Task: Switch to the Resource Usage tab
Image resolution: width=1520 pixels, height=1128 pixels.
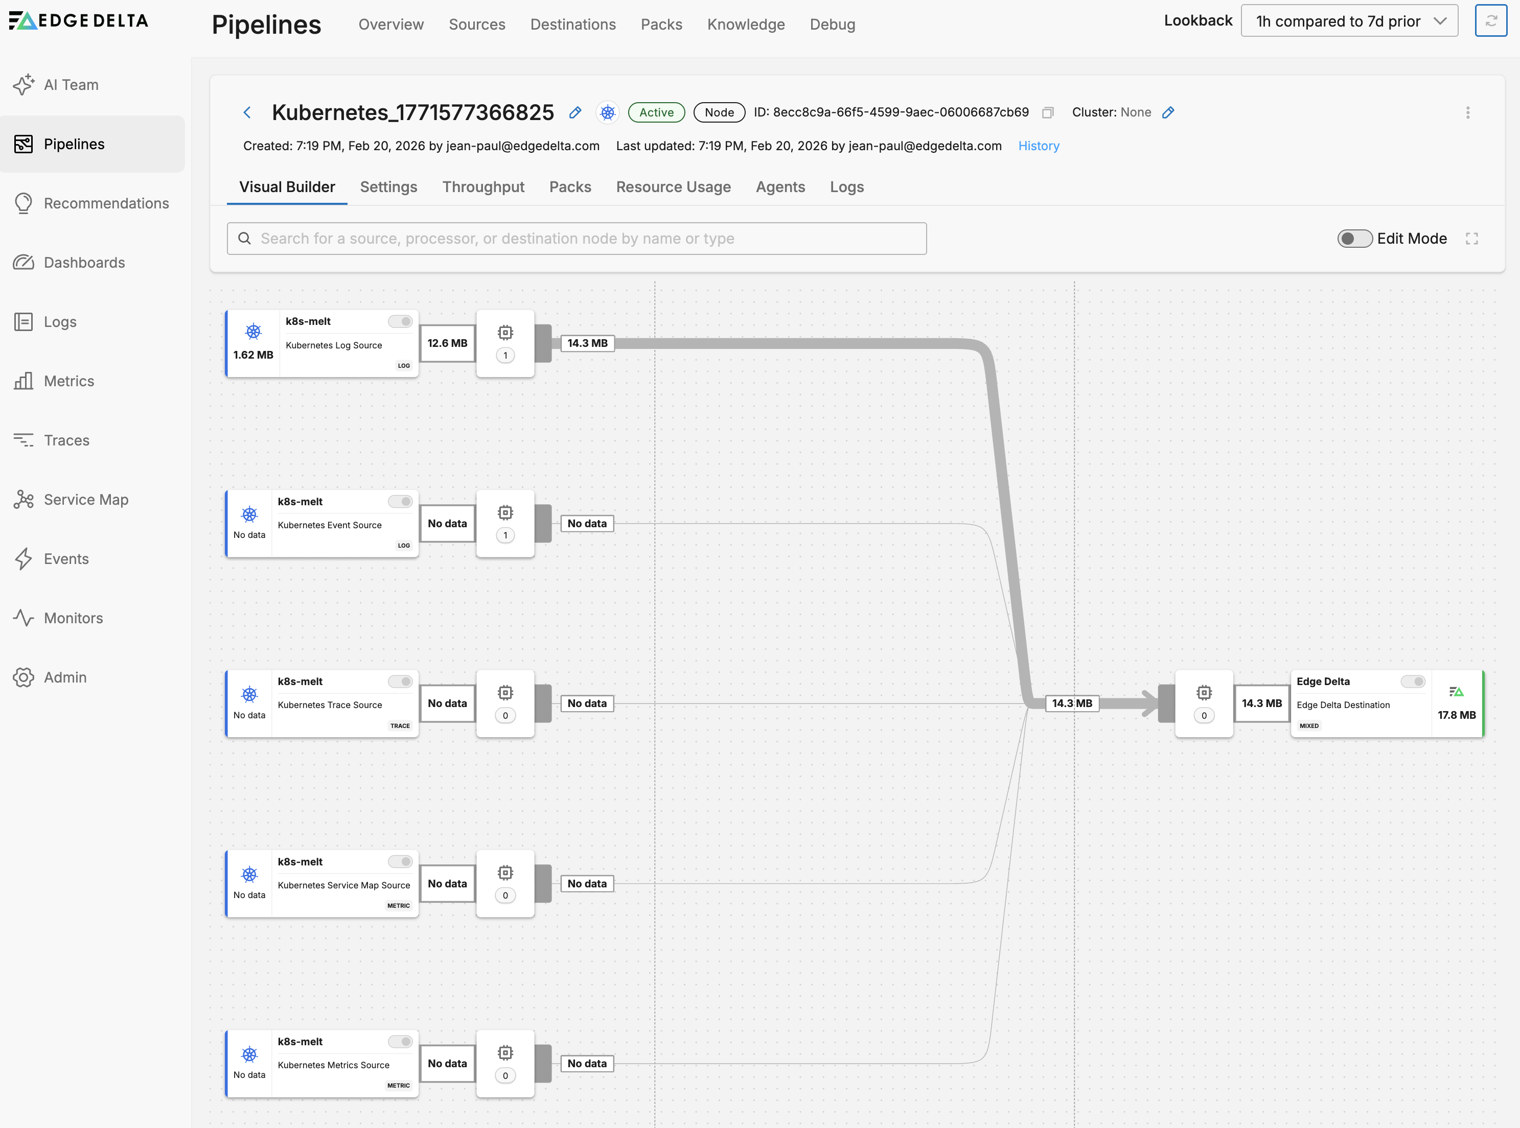Action: [674, 187]
